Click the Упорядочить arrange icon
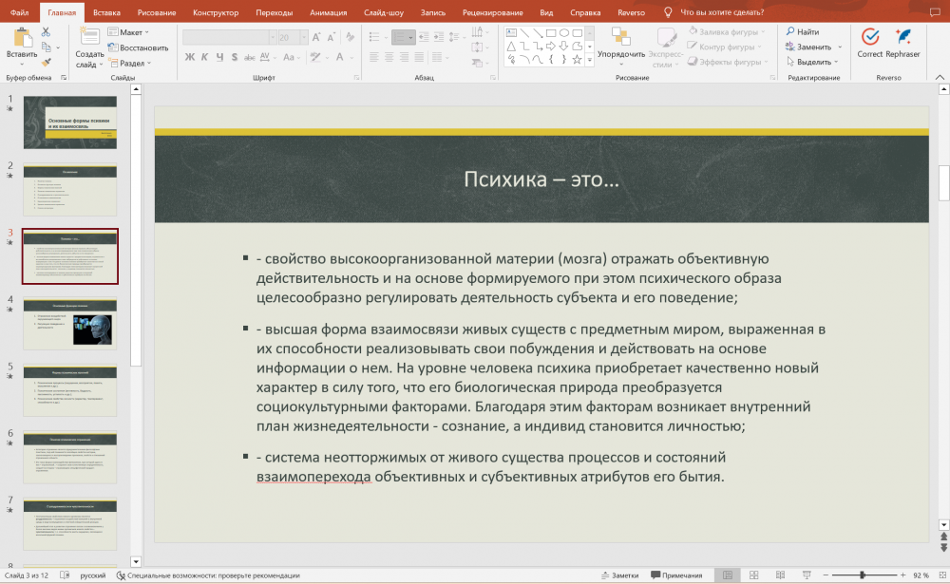This screenshot has width=950, height=584. click(x=620, y=36)
